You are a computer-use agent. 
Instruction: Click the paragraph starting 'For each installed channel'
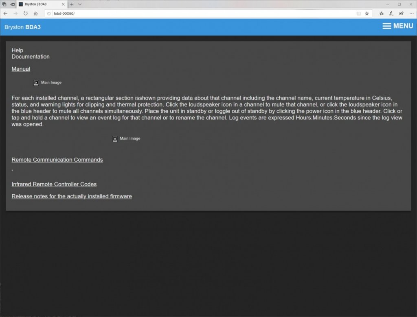point(207,111)
